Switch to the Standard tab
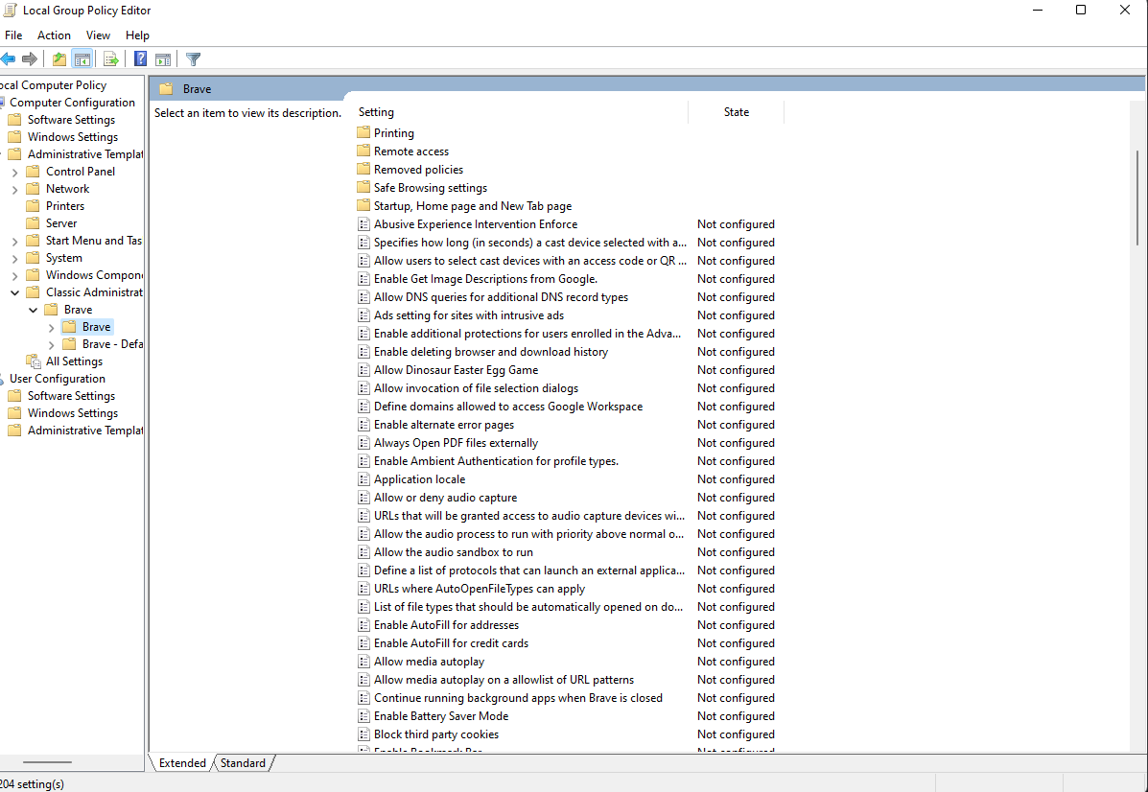This screenshot has width=1148, height=792. click(243, 762)
